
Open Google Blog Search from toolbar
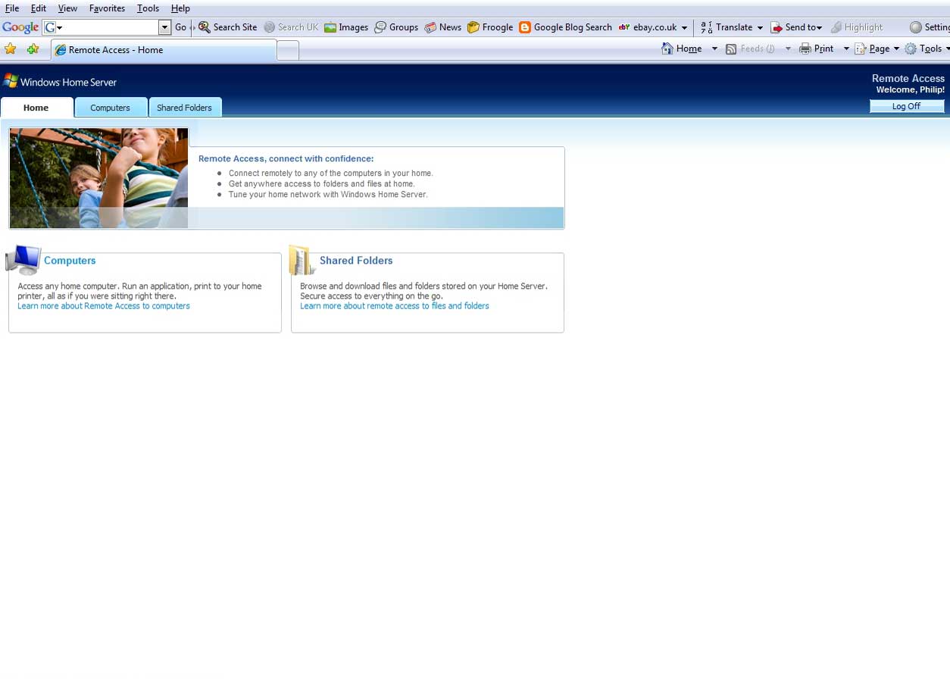[565, 27]
